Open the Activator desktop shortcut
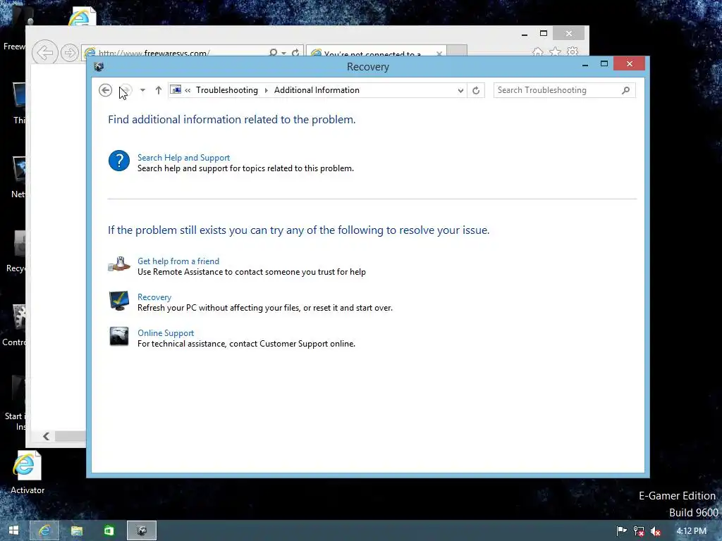 27,473
